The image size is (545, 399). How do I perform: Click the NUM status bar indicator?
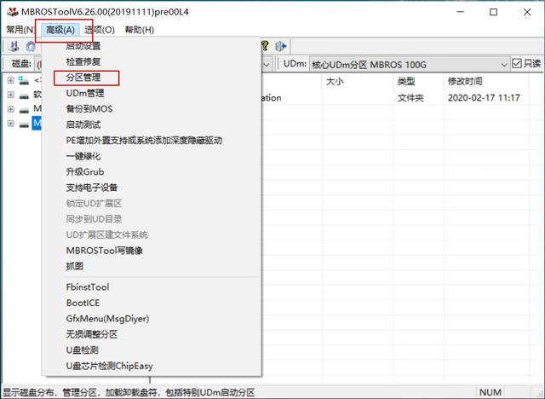click(x=490, y=392)
